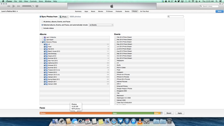224x126 pixels.
Task: Uncheck the Food album checkbox
Action: [x=45, y=47]
